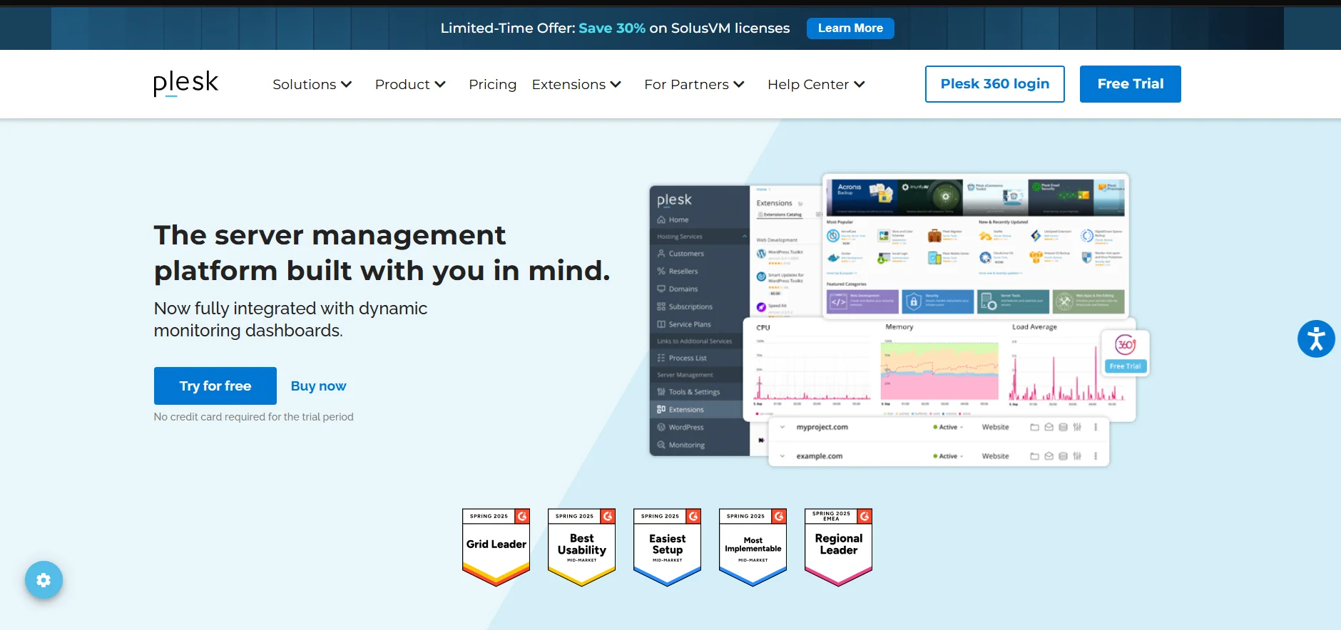Click the Best Usability G2 badge
Screen dimensions: 1341x630
[582, 547]
